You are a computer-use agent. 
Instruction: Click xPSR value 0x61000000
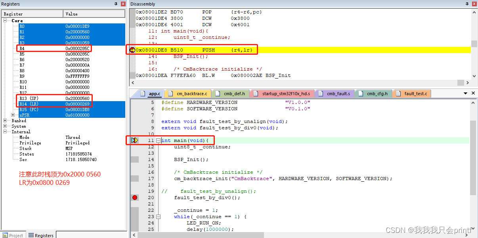coord(77,115)
